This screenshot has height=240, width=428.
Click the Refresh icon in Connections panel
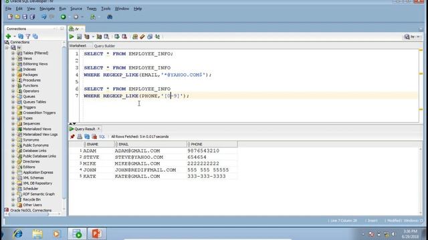pos(21,36)
